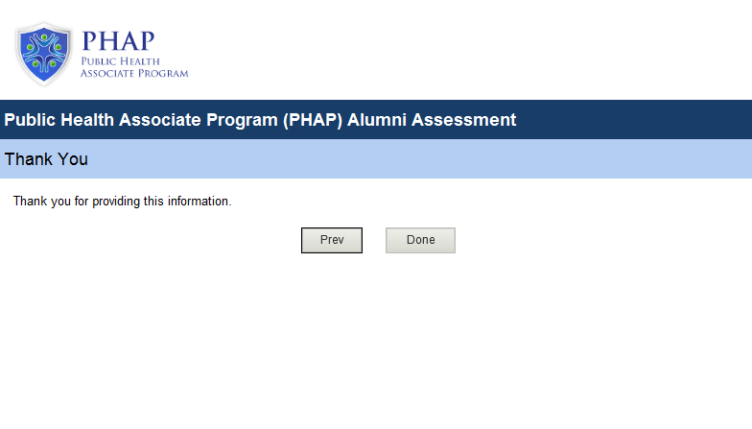Click the "Associate Program" line in the logo
Viewport: 752px width, 429px height.
(134, 73)
